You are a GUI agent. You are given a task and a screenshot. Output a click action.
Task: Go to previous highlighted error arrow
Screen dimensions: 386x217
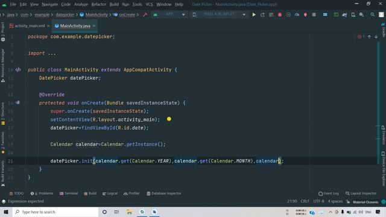coord(369,37)
